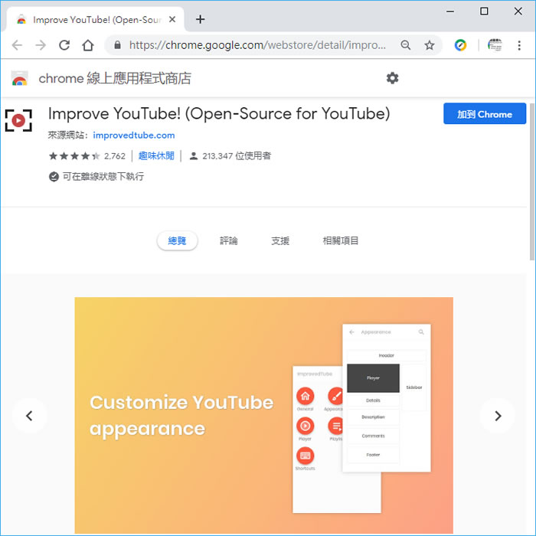The width and height of the screenshot is (536, 536).
Task: Reload the current page
Action: pos(64,45)
